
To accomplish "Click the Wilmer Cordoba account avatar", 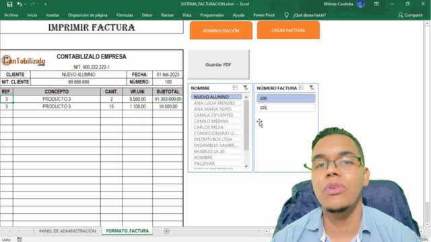I will (361, 4).
